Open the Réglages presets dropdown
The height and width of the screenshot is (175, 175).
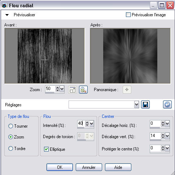(x=136, y=104)
